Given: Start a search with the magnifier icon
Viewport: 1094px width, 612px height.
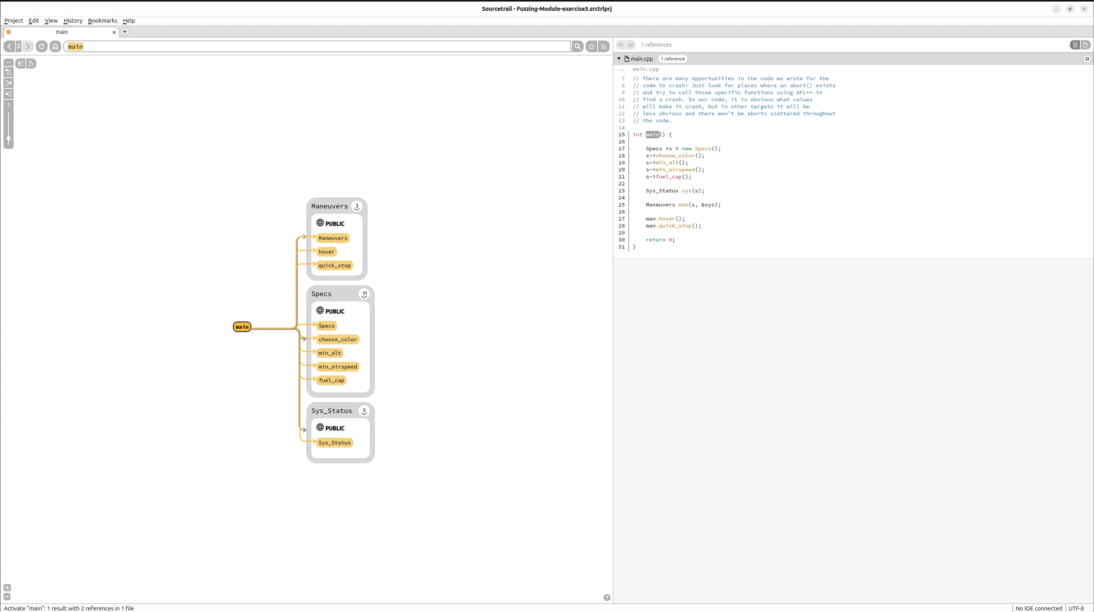Looking at the screenshot, I should pos(577,46).
